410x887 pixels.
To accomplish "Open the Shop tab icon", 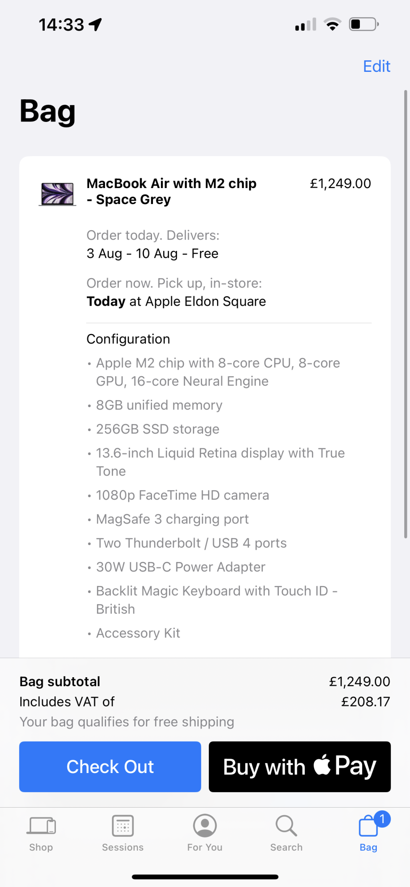I will [41, 826].
